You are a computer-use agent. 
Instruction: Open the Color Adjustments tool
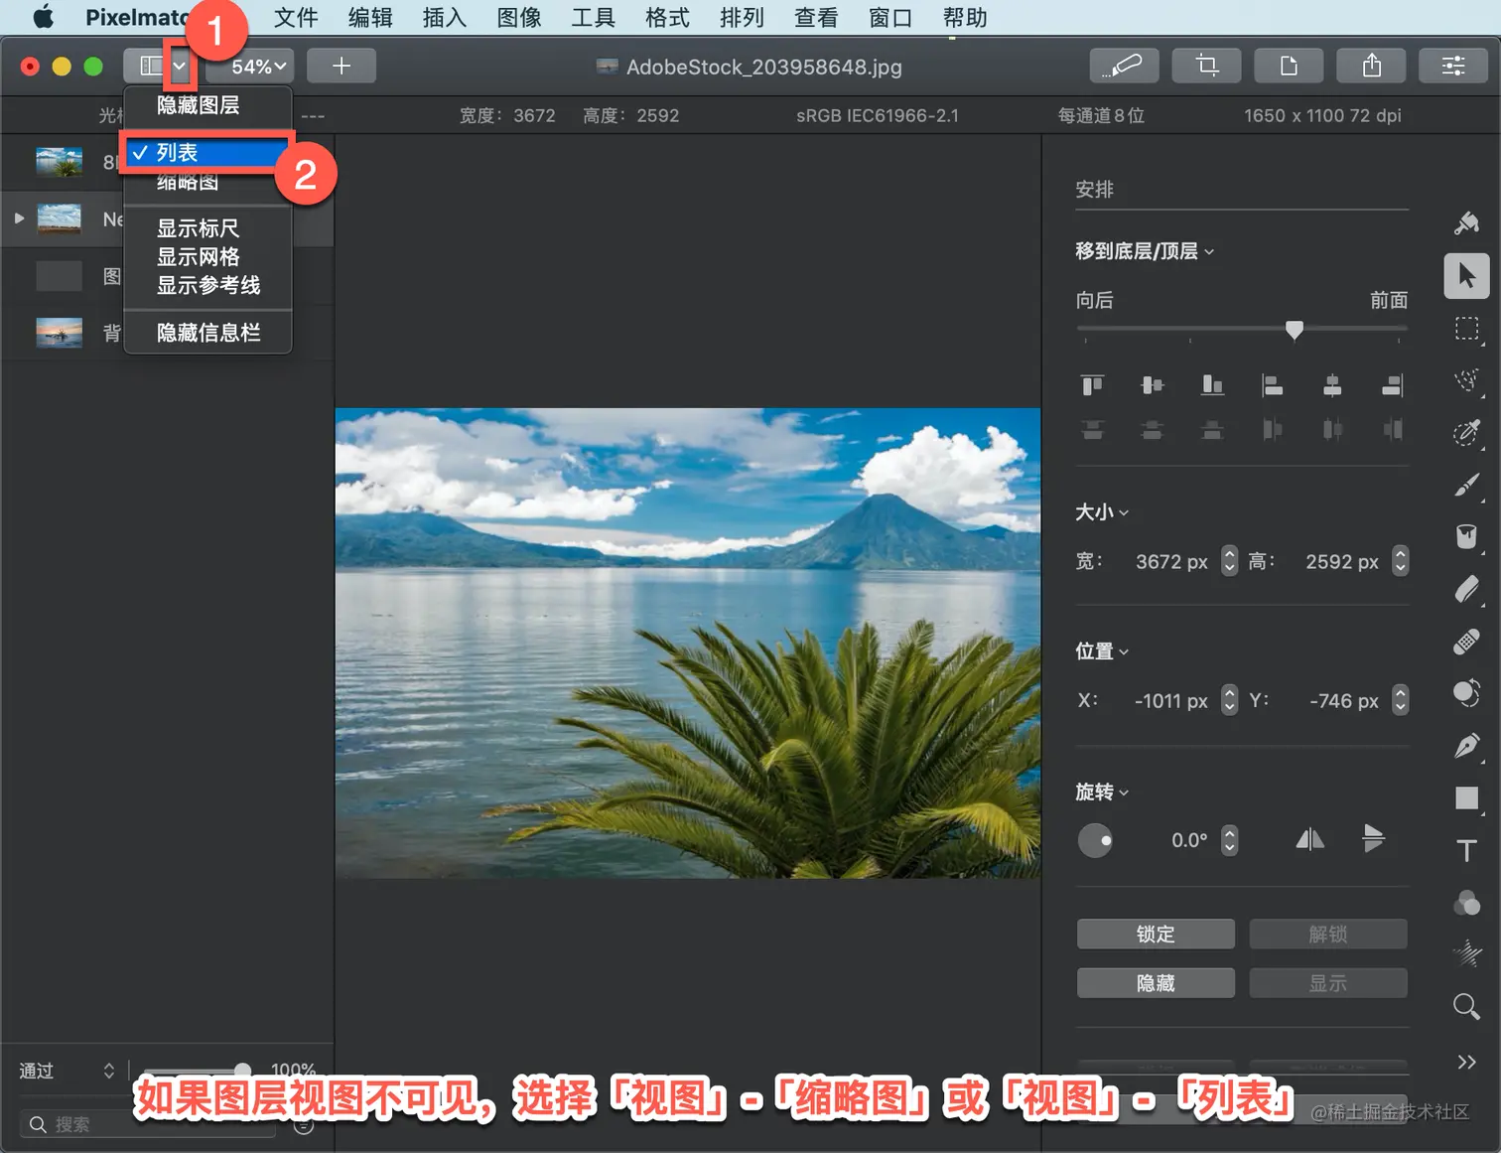[1466, 903]
